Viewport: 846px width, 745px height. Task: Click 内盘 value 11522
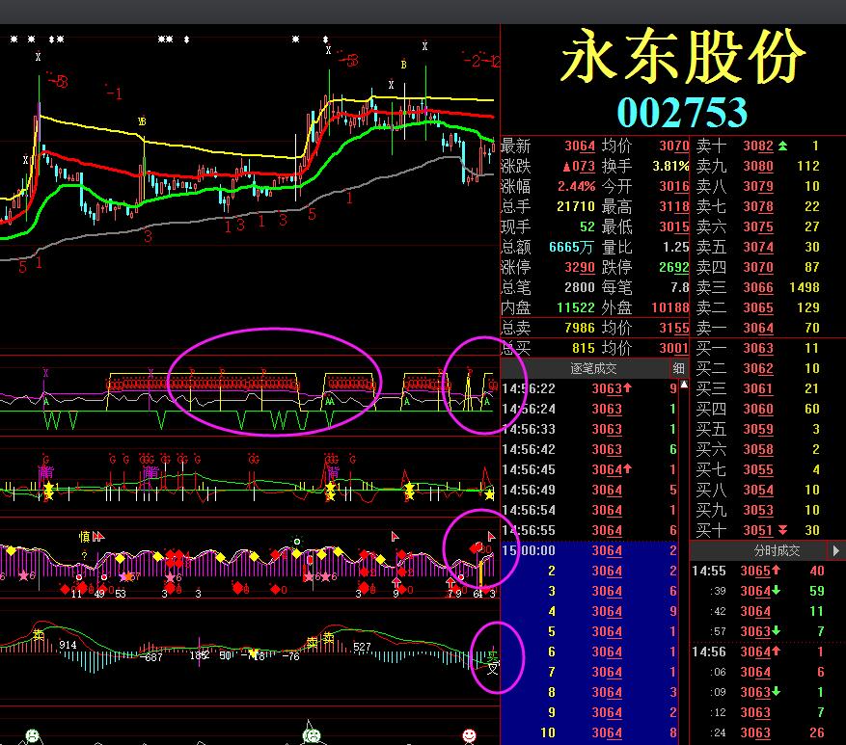(x=576, y=307)
